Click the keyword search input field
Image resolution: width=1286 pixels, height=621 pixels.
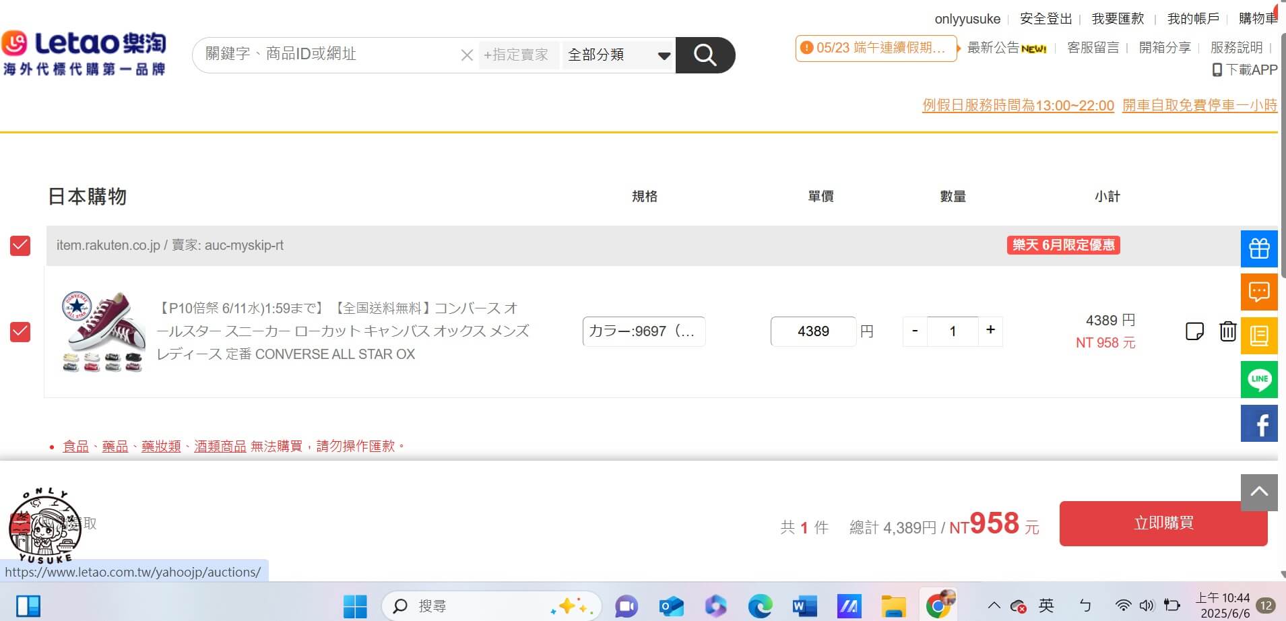[329, 55]
